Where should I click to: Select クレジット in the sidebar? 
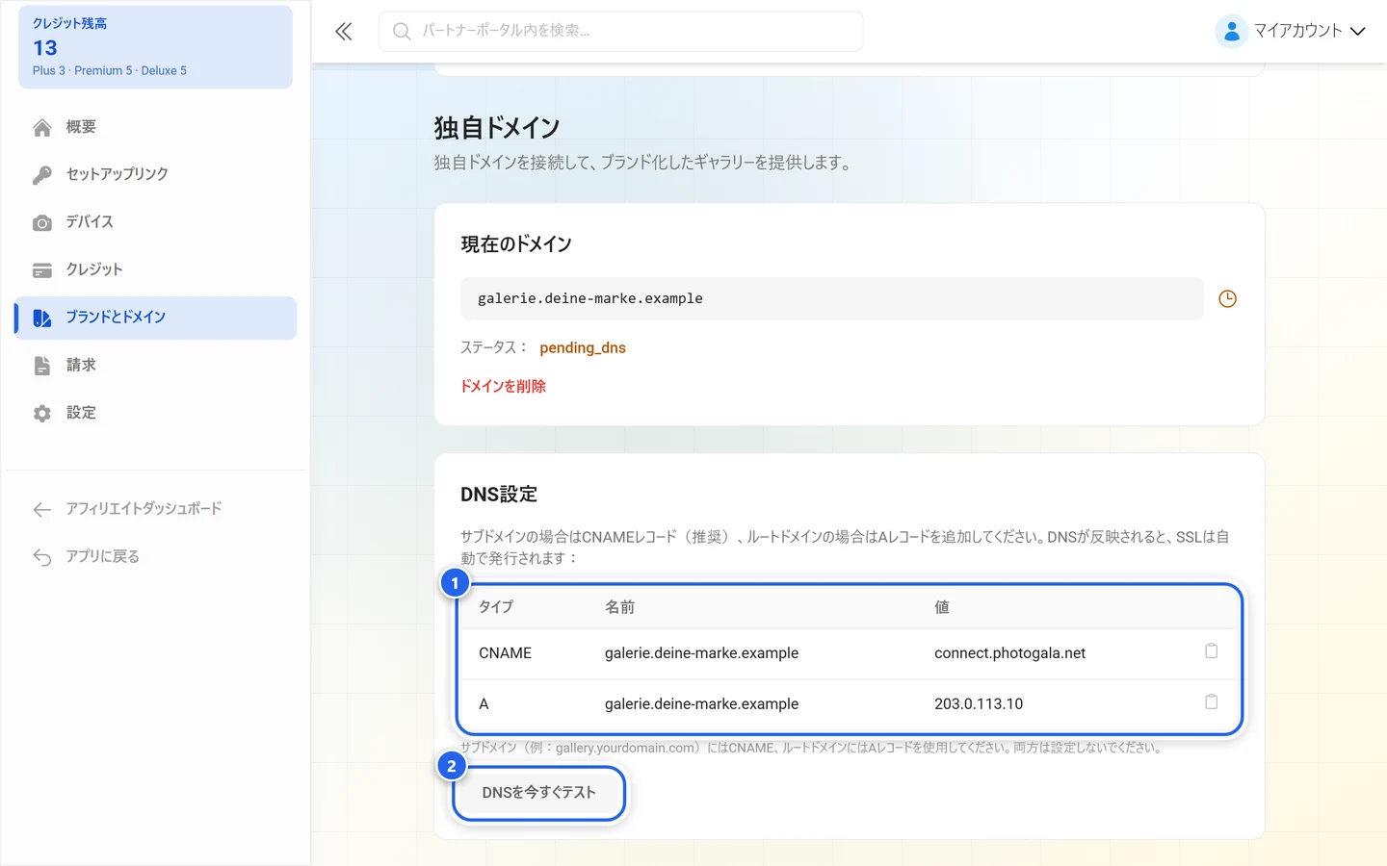tap(155, 269)
